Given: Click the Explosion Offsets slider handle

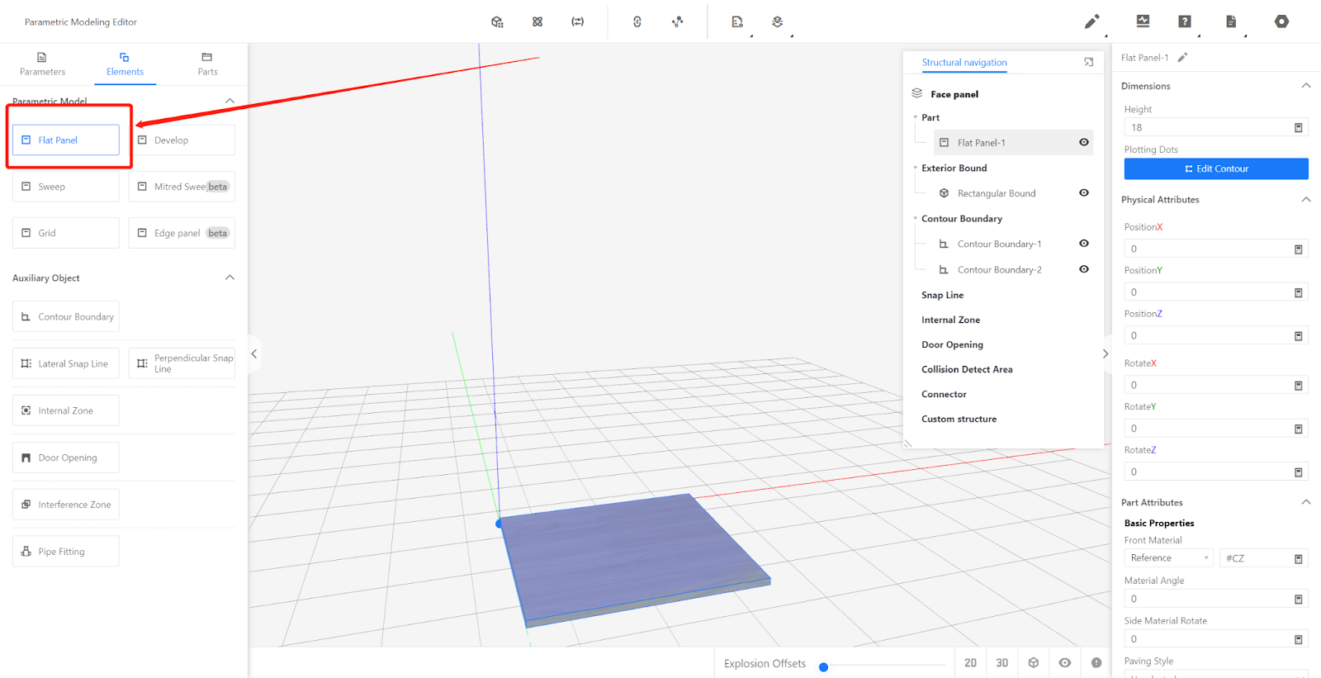Looking at the screenshot, I should tap(823, 667).
